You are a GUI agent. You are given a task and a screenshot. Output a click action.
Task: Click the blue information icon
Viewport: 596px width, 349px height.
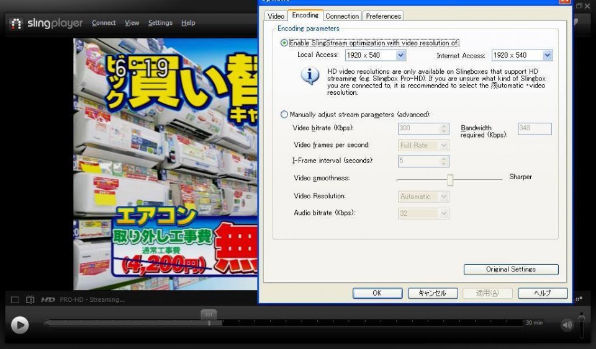[310, 76]
